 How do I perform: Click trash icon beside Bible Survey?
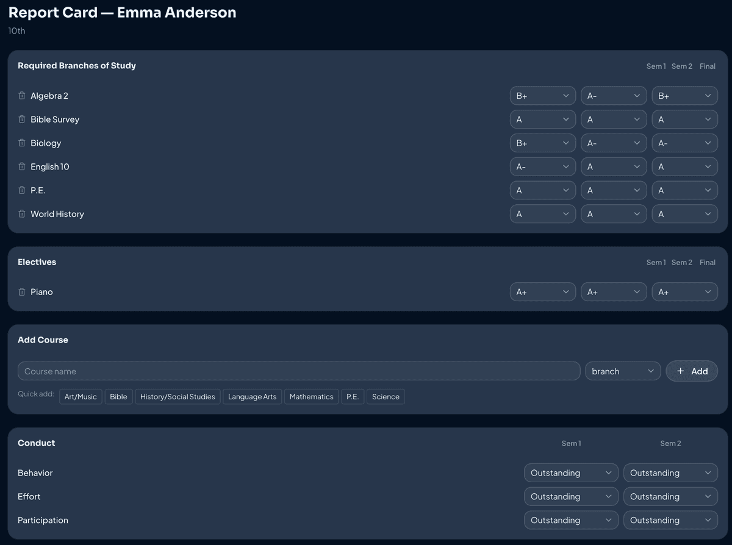click(x=22, y=119)
